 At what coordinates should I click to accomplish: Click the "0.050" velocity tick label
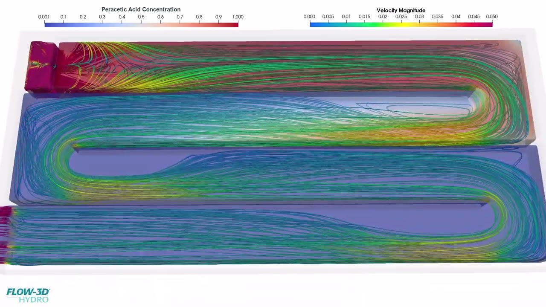click(x=492, y=17)
